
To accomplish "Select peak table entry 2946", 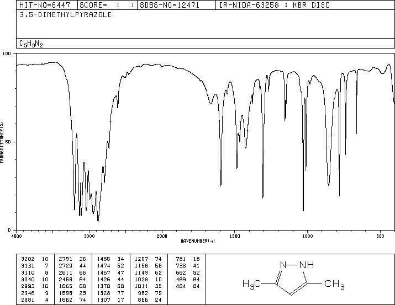I will pos(28,293).
